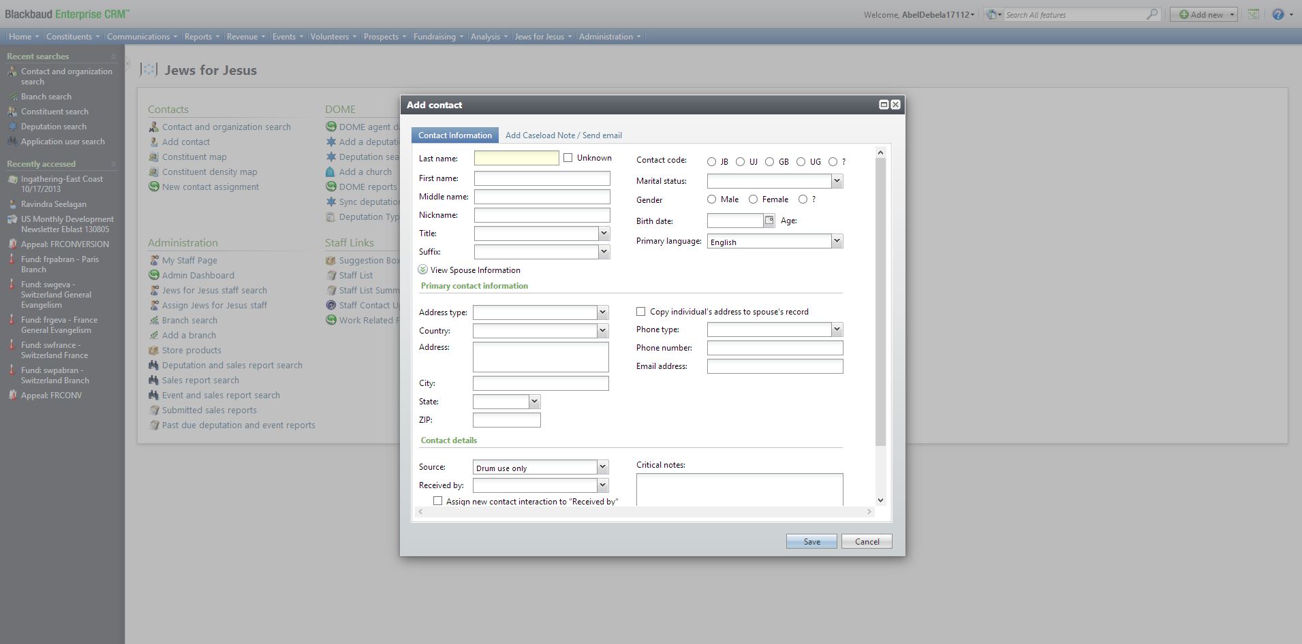Expand View Spouse Information
This screenshot has height=644, width=1302.
pos(422,270)
